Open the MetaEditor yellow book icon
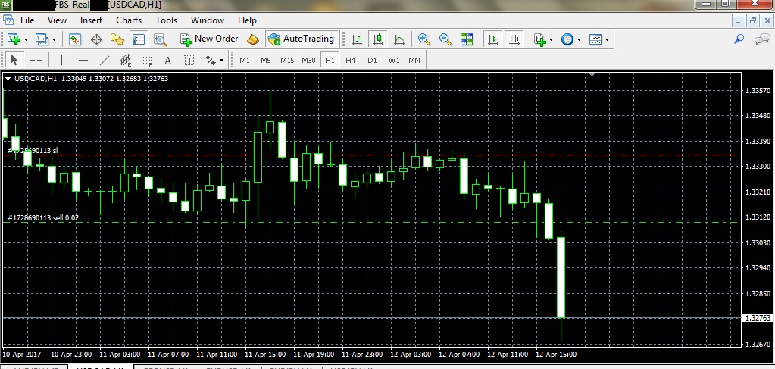The width and height of the screenshot is (775, 369). [x=252, y=39]
